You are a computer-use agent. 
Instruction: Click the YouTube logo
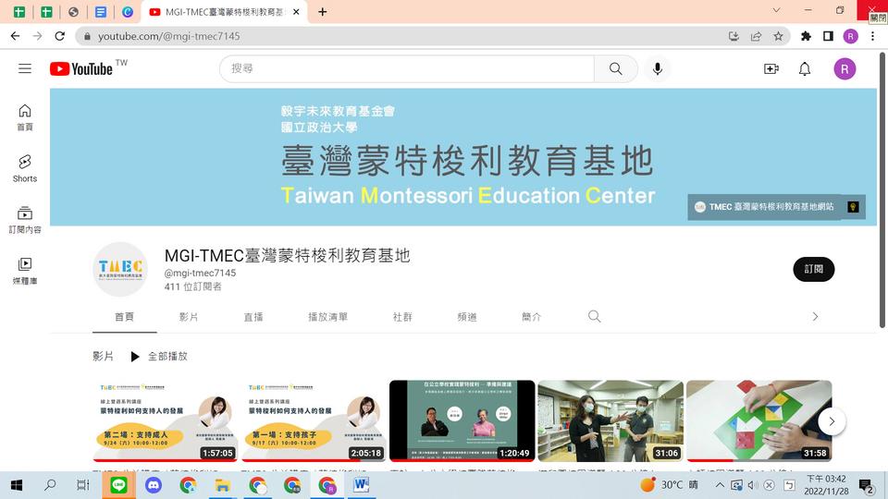click(x=81, y=68)
